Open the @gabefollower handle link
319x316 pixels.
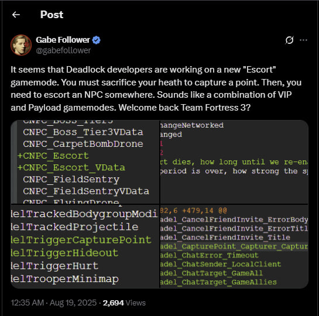pos(63,50)
